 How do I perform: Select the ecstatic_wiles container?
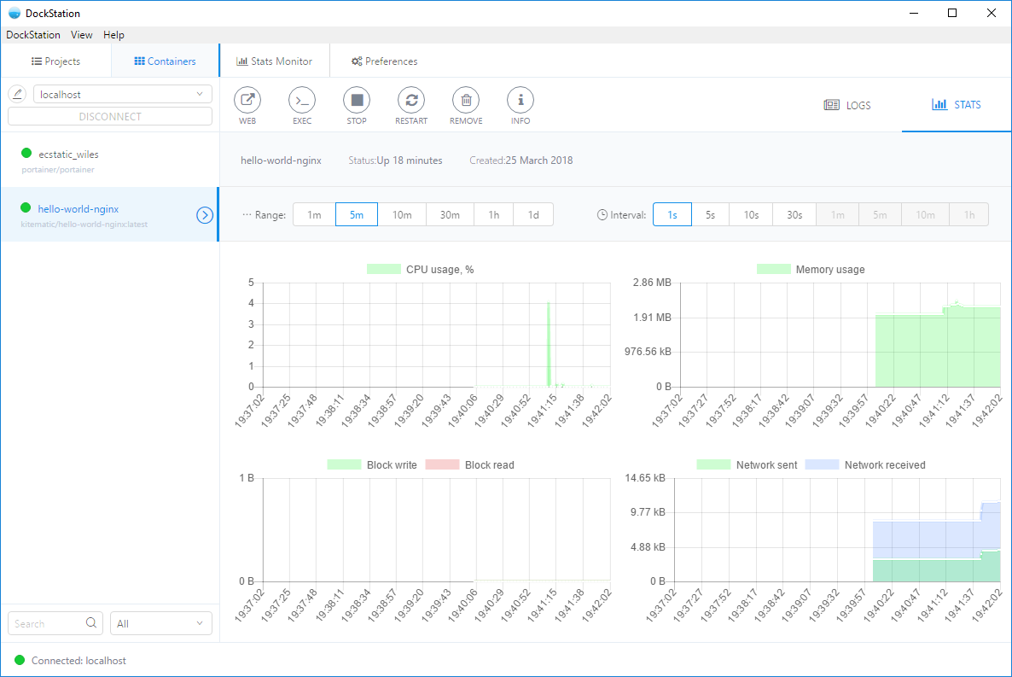(68, 155)
